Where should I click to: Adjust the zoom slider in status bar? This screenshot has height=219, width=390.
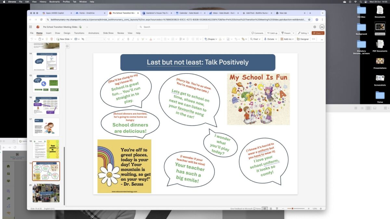point(292,208)
